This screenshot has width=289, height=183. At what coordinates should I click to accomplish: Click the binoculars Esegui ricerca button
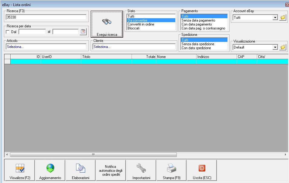pyautogui.click(x=107, y=24)
